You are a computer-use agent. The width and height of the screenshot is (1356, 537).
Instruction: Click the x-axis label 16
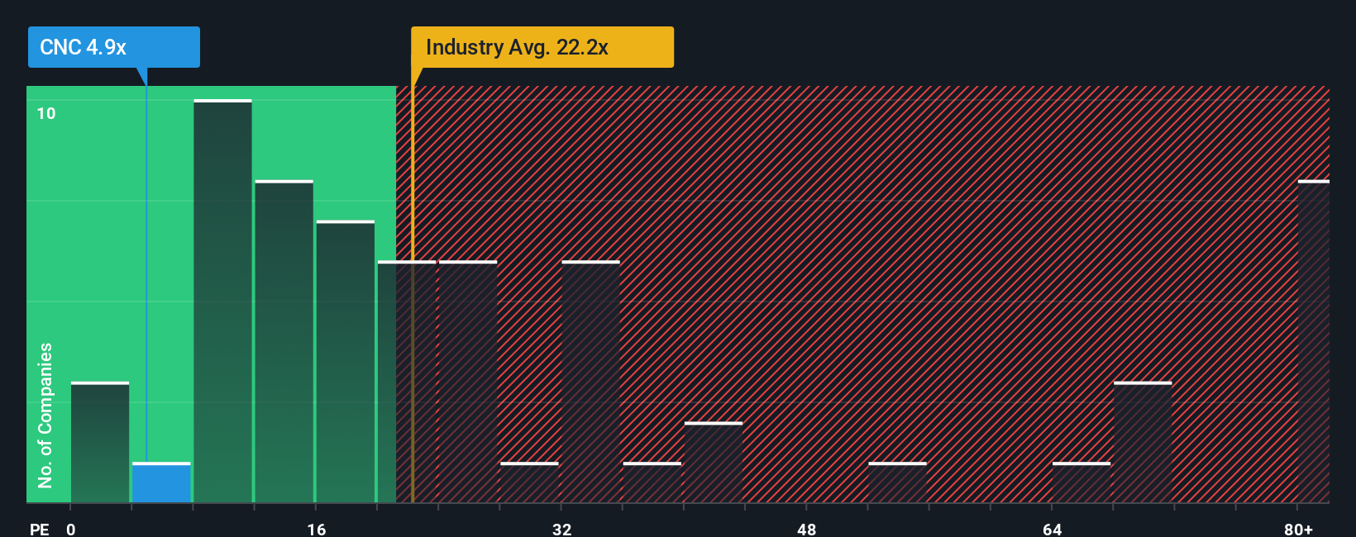(317, 529)
